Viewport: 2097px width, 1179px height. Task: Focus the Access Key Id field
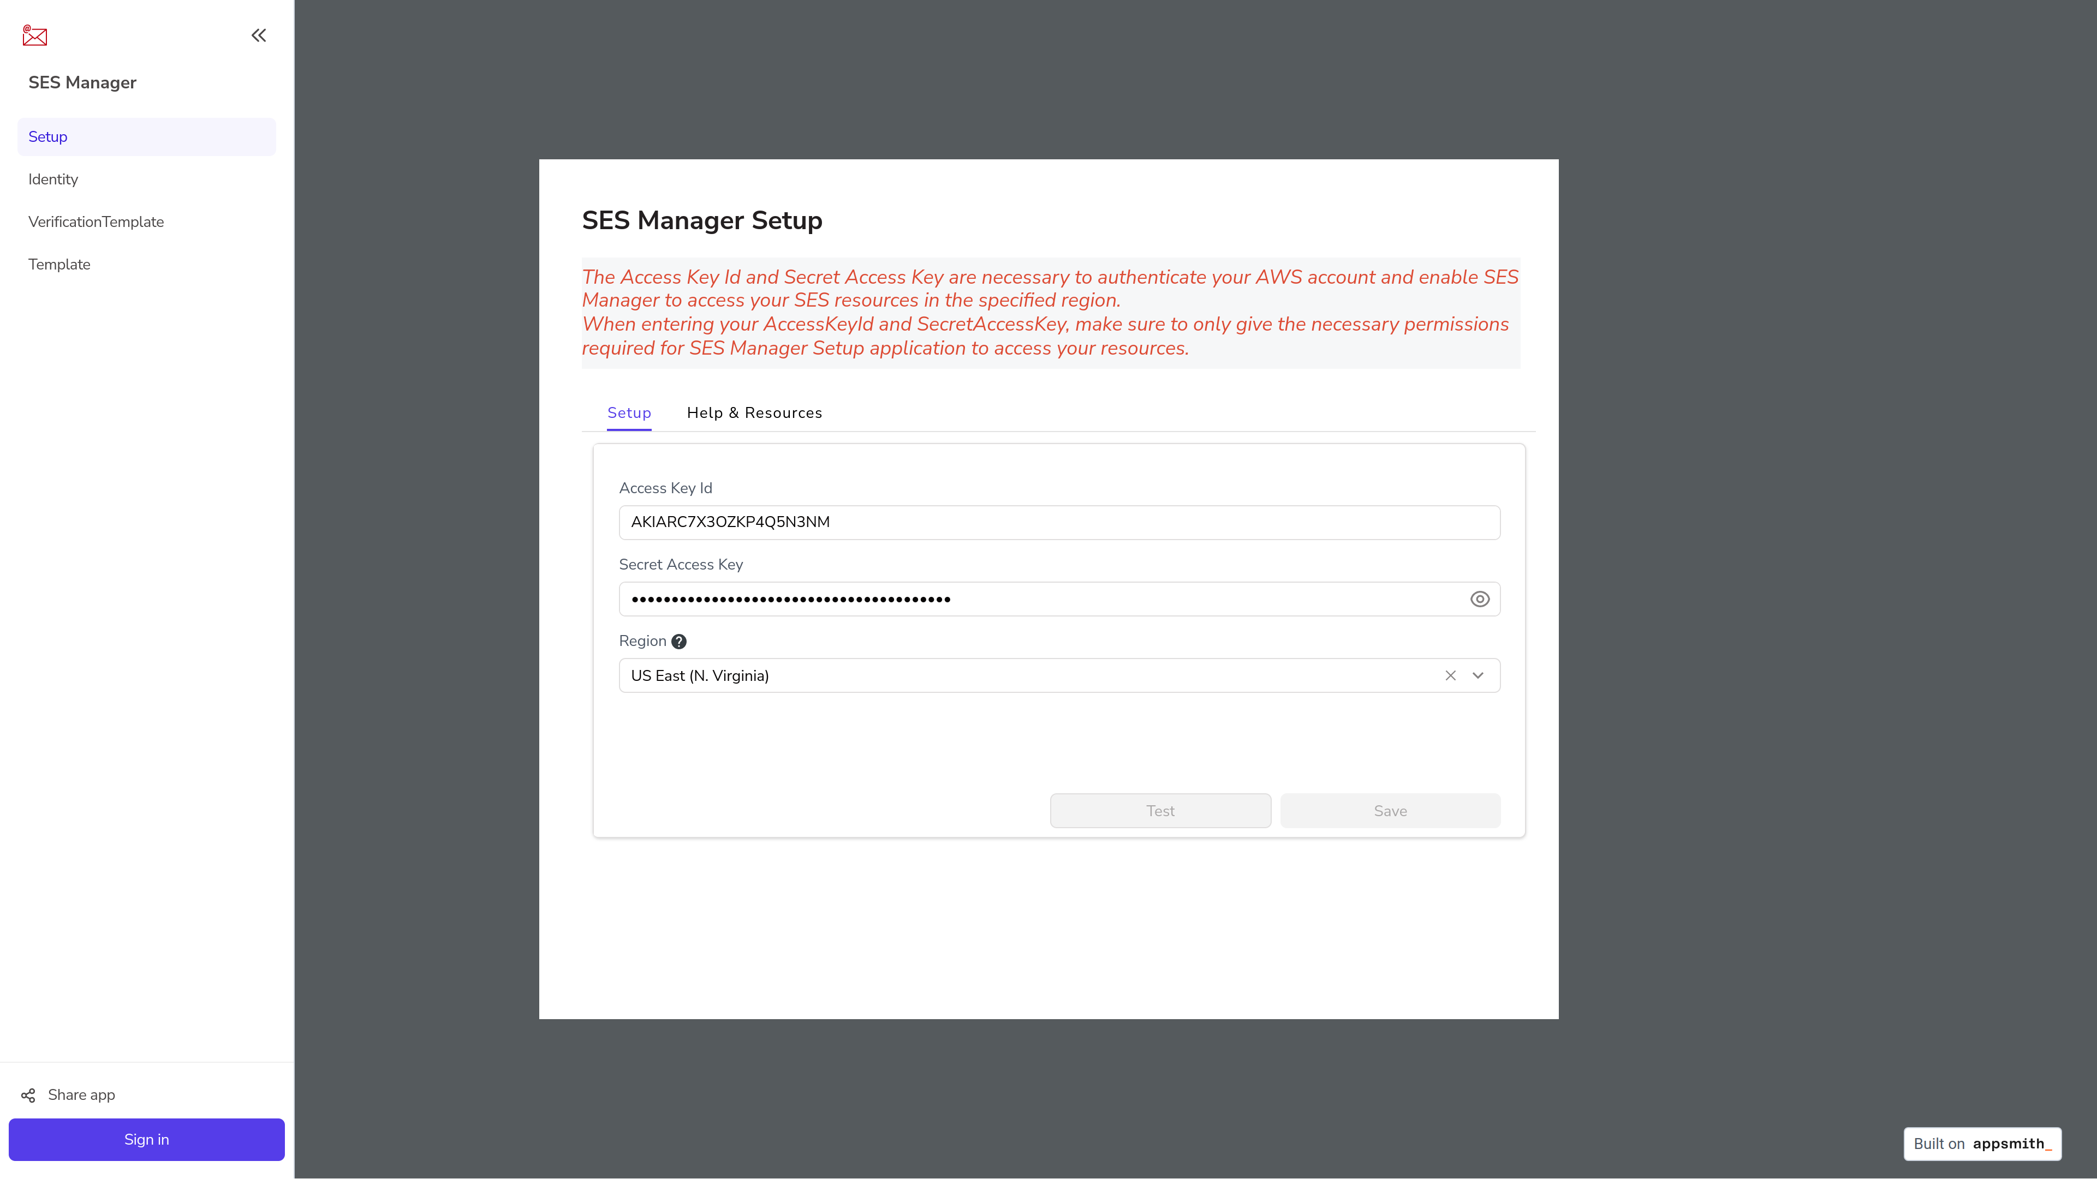click(x=1059, y=522)
